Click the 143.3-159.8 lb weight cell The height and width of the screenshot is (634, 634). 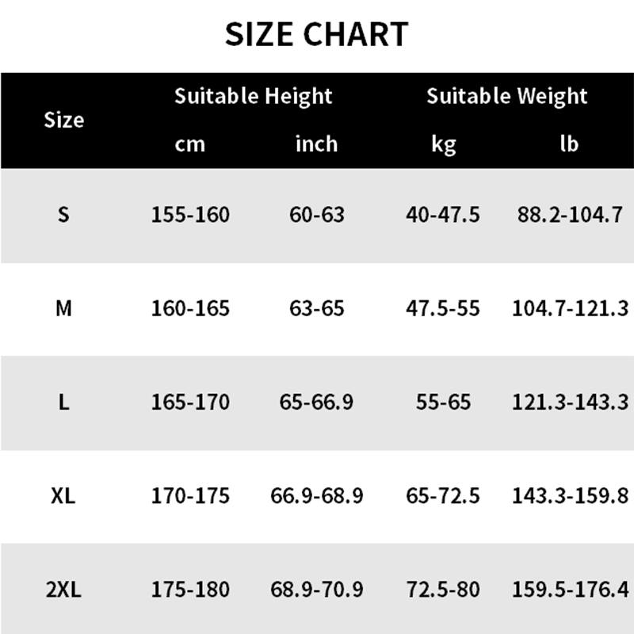tap(570, 496)
